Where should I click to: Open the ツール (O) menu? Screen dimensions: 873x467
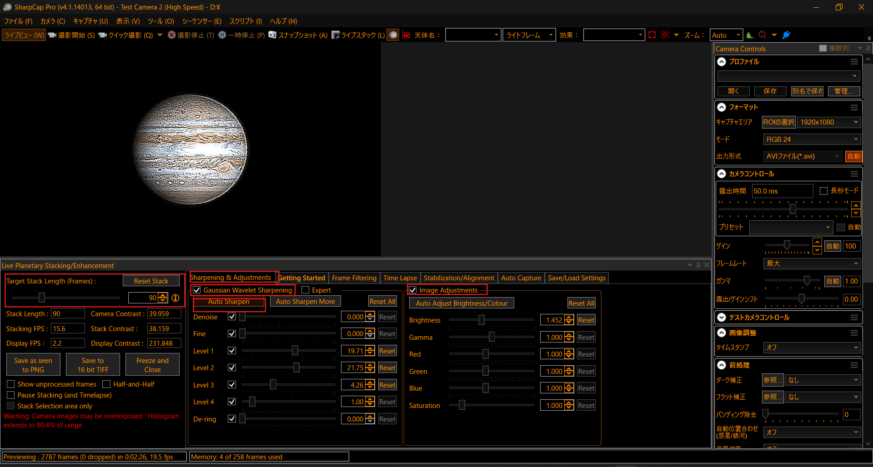coord(161,21)
